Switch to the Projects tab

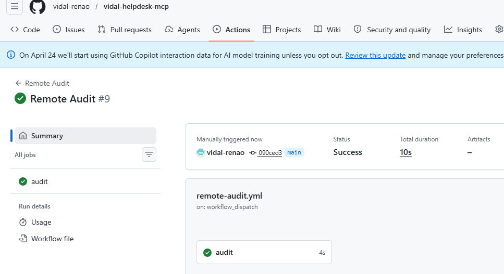(282, 30)
